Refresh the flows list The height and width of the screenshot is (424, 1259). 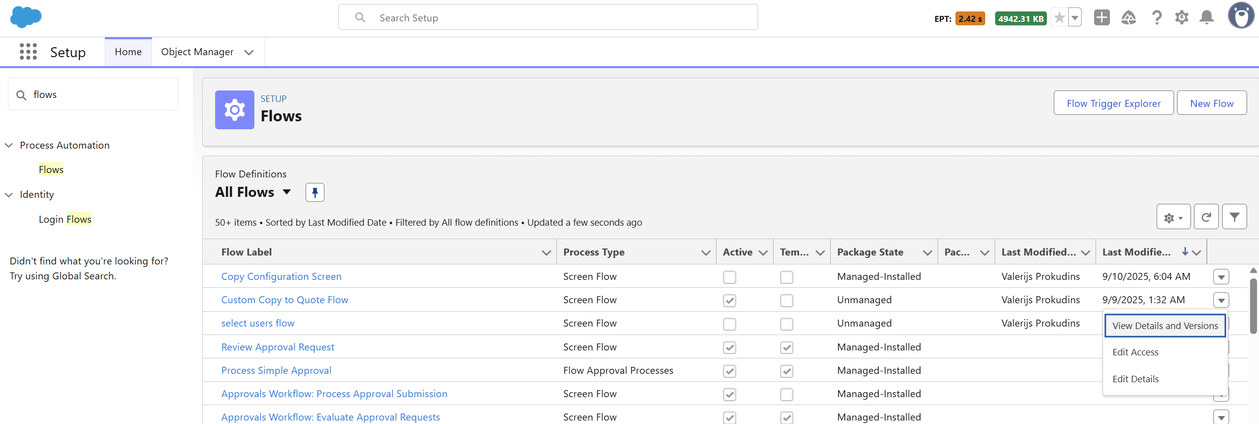coord(1206,217)
